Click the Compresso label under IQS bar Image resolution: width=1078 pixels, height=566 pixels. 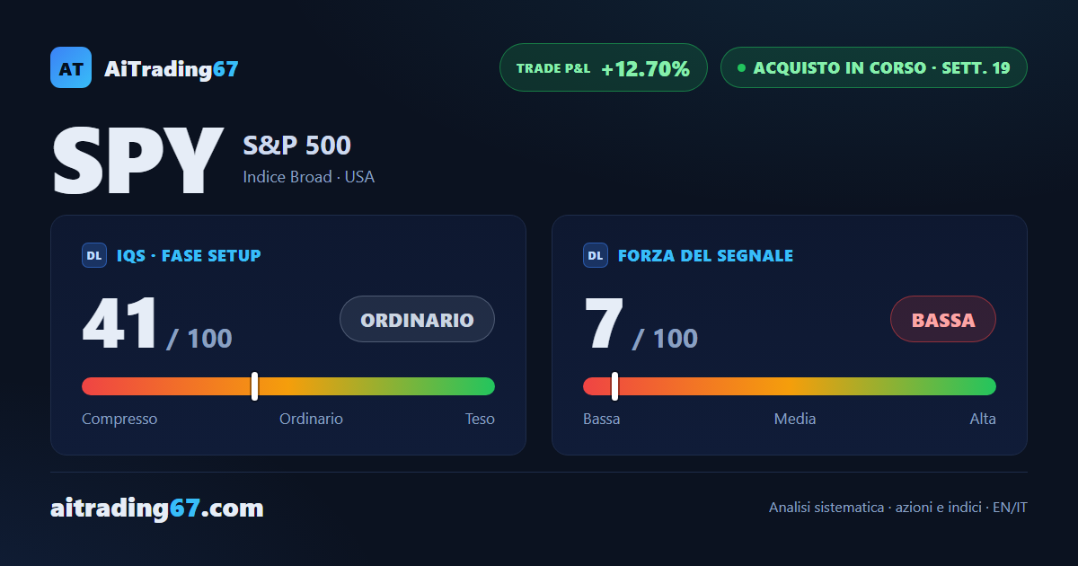tap(119, 419)
